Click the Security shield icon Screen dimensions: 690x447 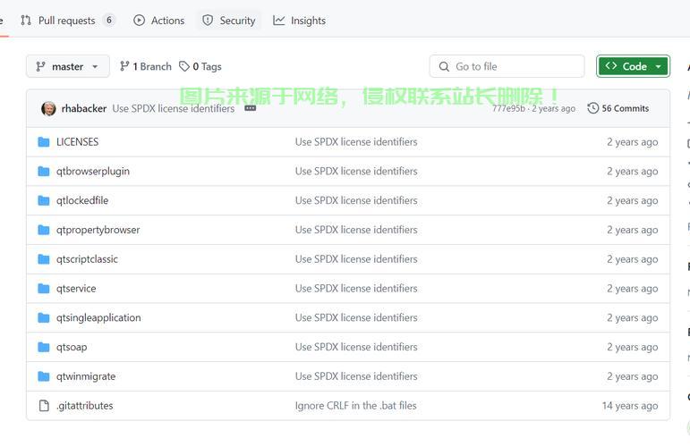click(x=208, y=21)
